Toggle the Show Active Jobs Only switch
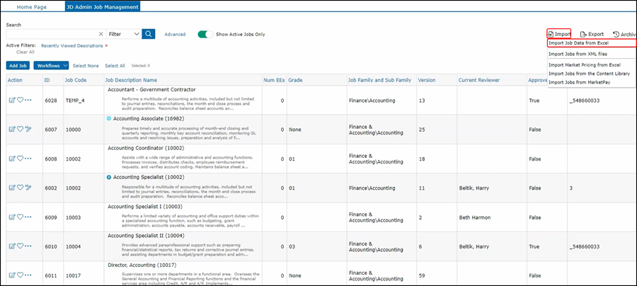637x286 pixels. click(x=205, y=34)
